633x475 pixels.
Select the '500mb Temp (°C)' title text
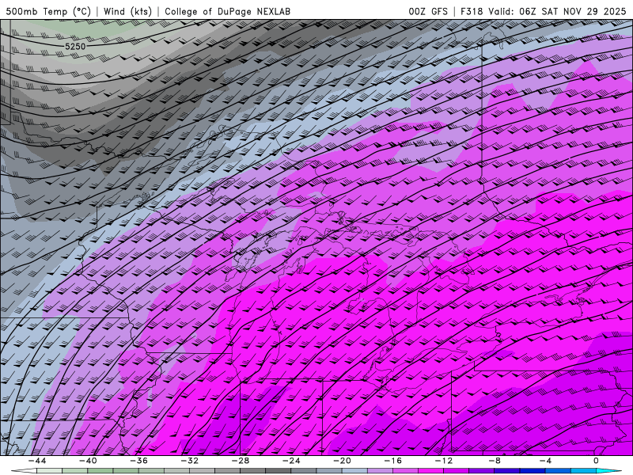coord(48,11)
